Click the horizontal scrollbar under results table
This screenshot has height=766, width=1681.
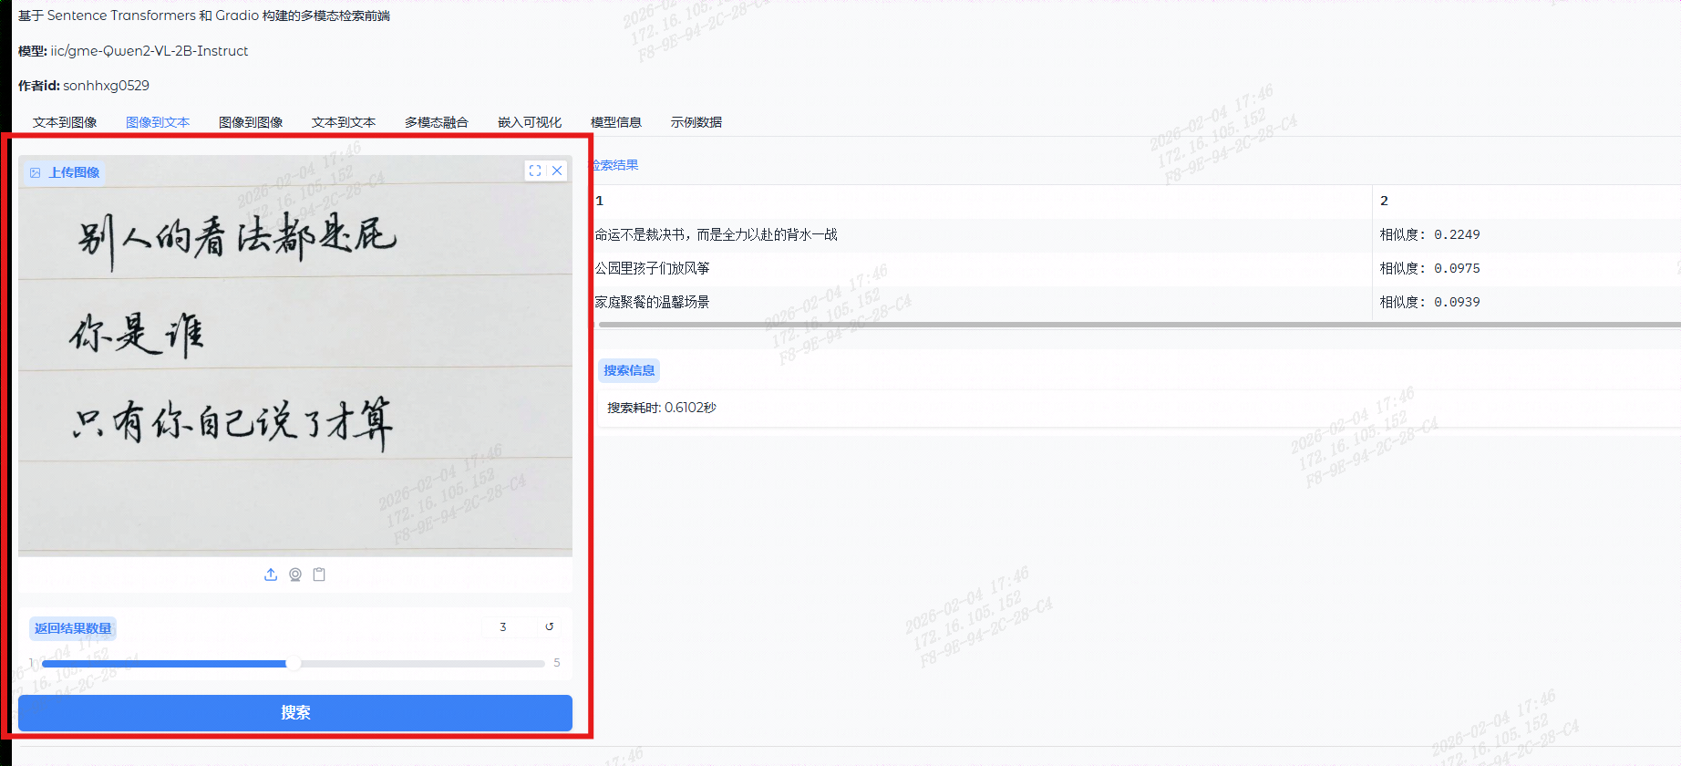point(1140,324)
